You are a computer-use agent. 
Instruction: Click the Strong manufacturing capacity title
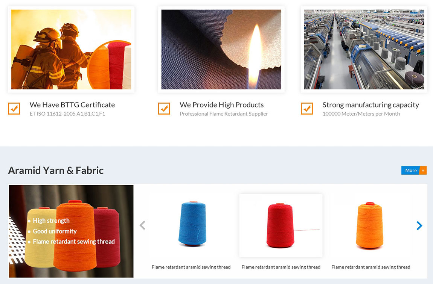tap(370, 105)
